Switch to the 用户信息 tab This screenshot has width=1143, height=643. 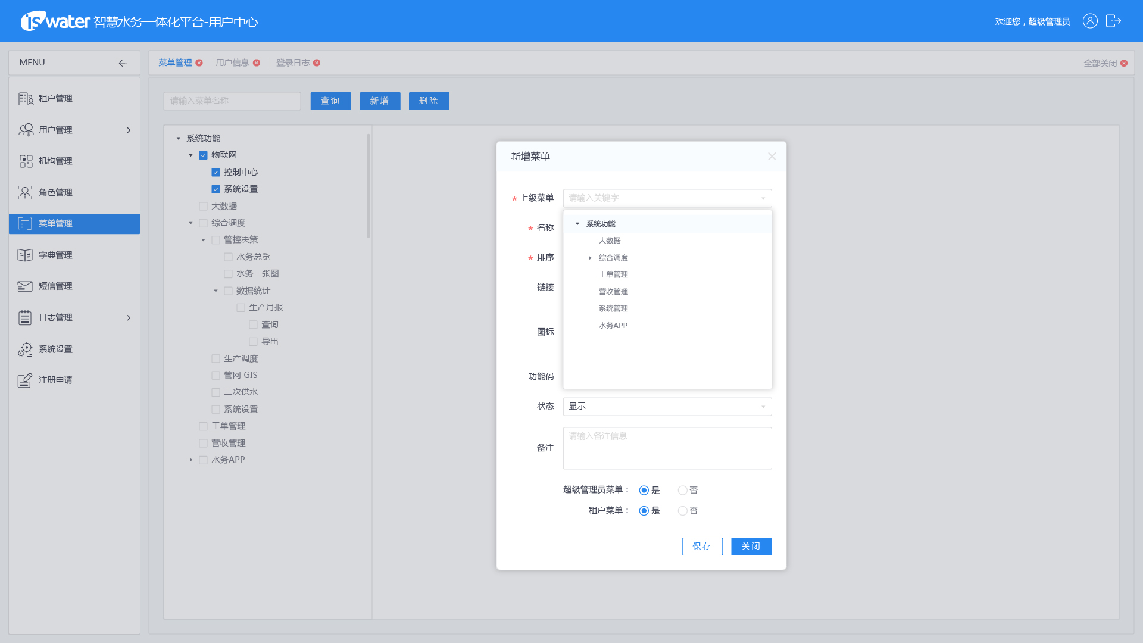[x=232, y=63]
